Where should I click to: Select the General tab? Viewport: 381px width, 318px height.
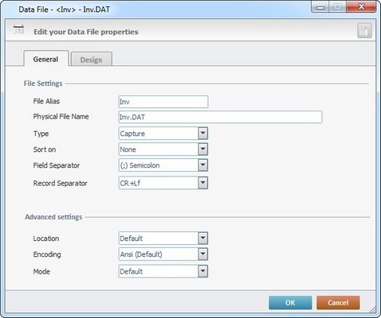[x=45, y=59]
